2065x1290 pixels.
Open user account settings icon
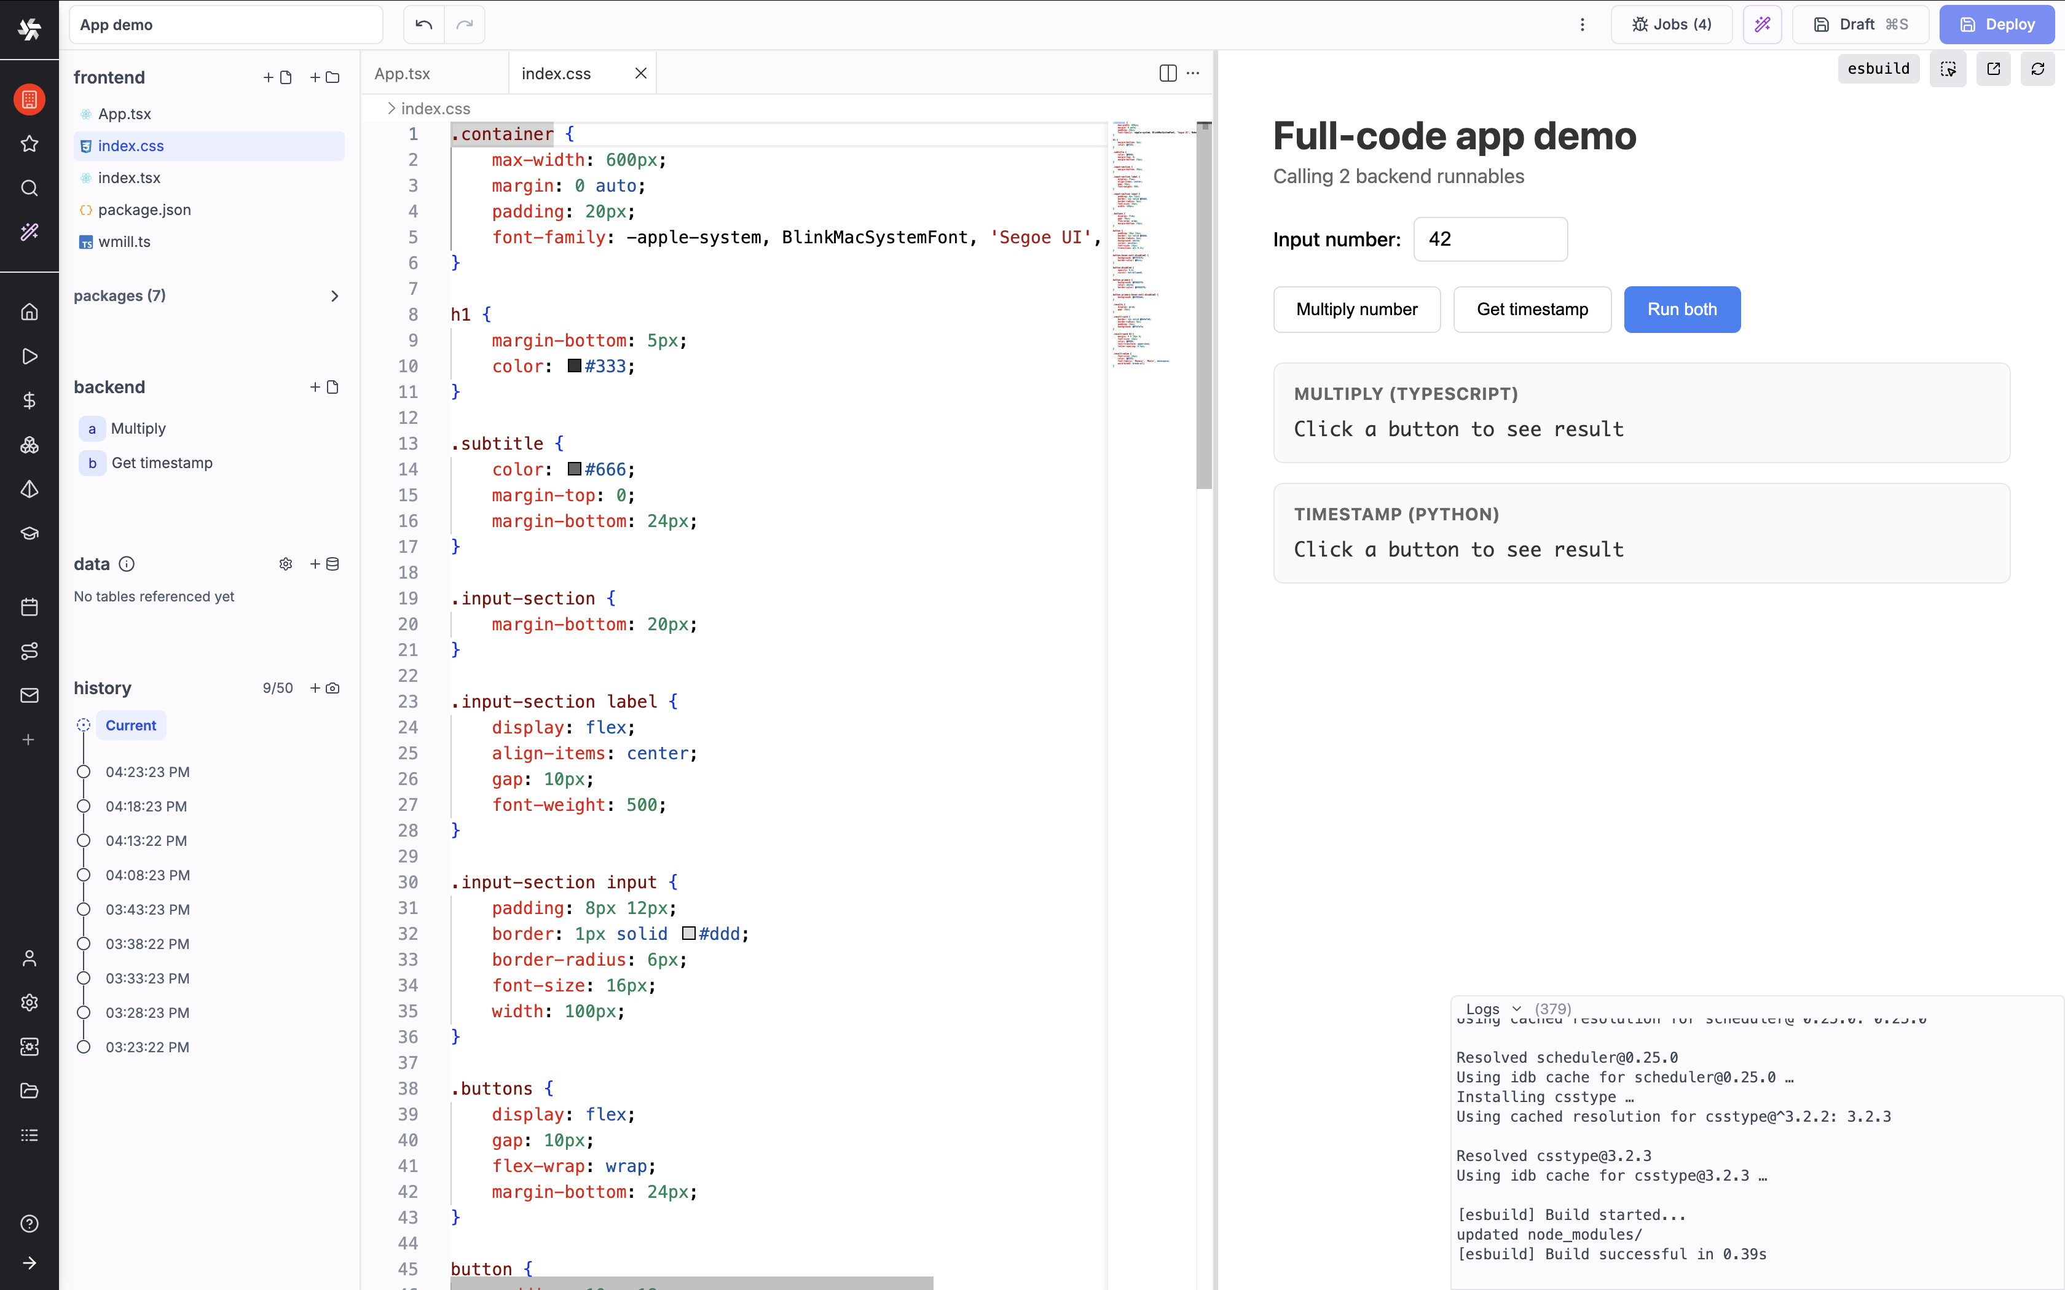pyautogui.click(x=30, y=959)
